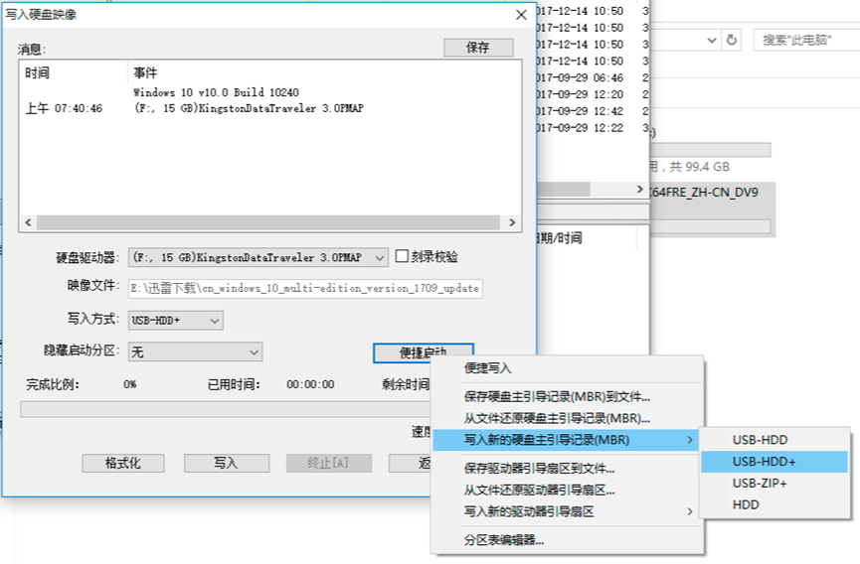The image size is (860, 564).
Task: Click the 搜索"此电脑" search box
Action: 806,40
